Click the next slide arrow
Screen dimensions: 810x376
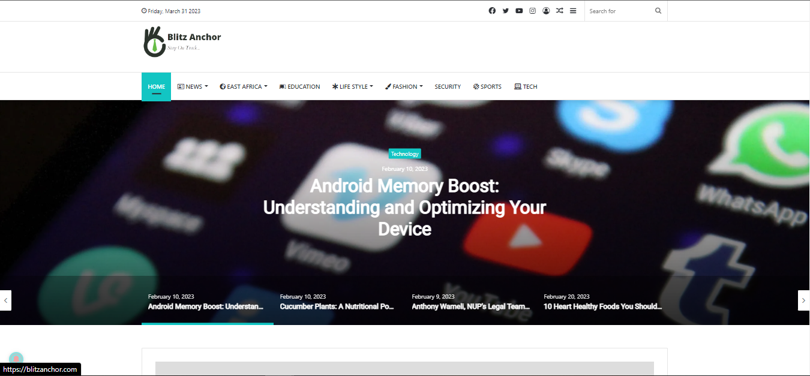tap(803, 300)
